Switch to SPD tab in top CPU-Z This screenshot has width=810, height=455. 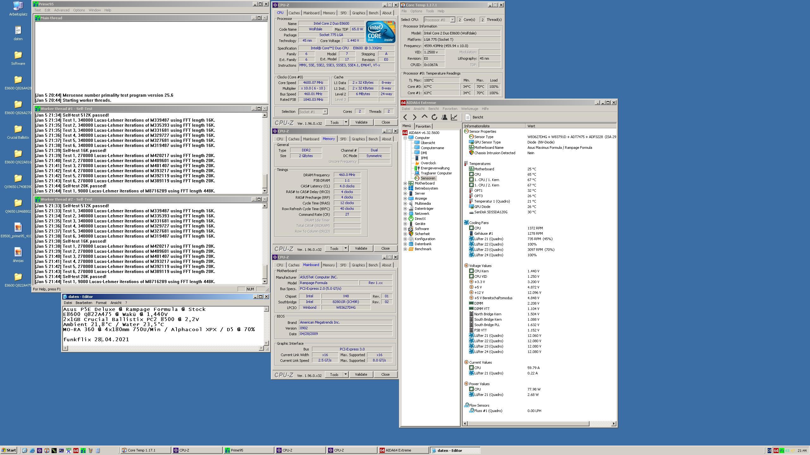[343, 13]
